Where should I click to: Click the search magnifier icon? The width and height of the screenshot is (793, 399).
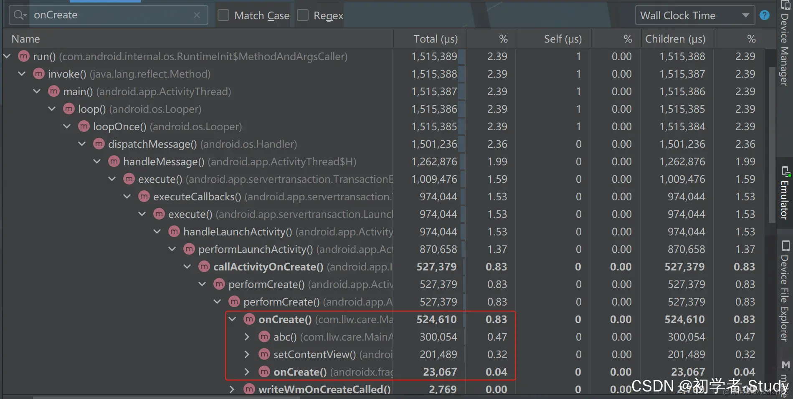point(19,15)
